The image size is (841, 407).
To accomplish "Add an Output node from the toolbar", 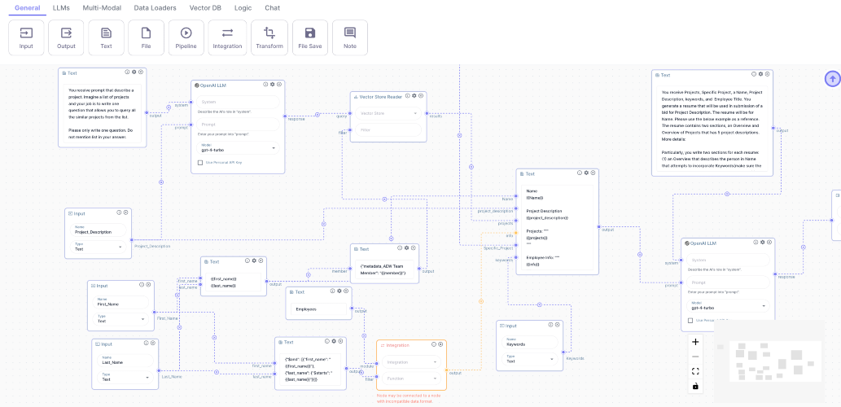I will click(66, 37).
